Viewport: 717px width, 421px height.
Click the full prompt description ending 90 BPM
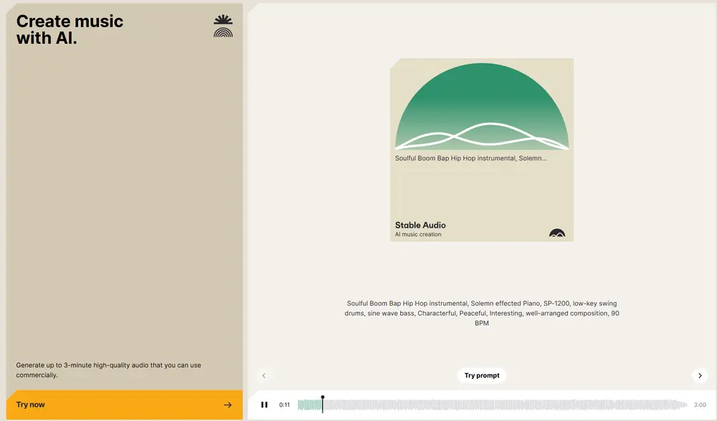tap(482, 313)
